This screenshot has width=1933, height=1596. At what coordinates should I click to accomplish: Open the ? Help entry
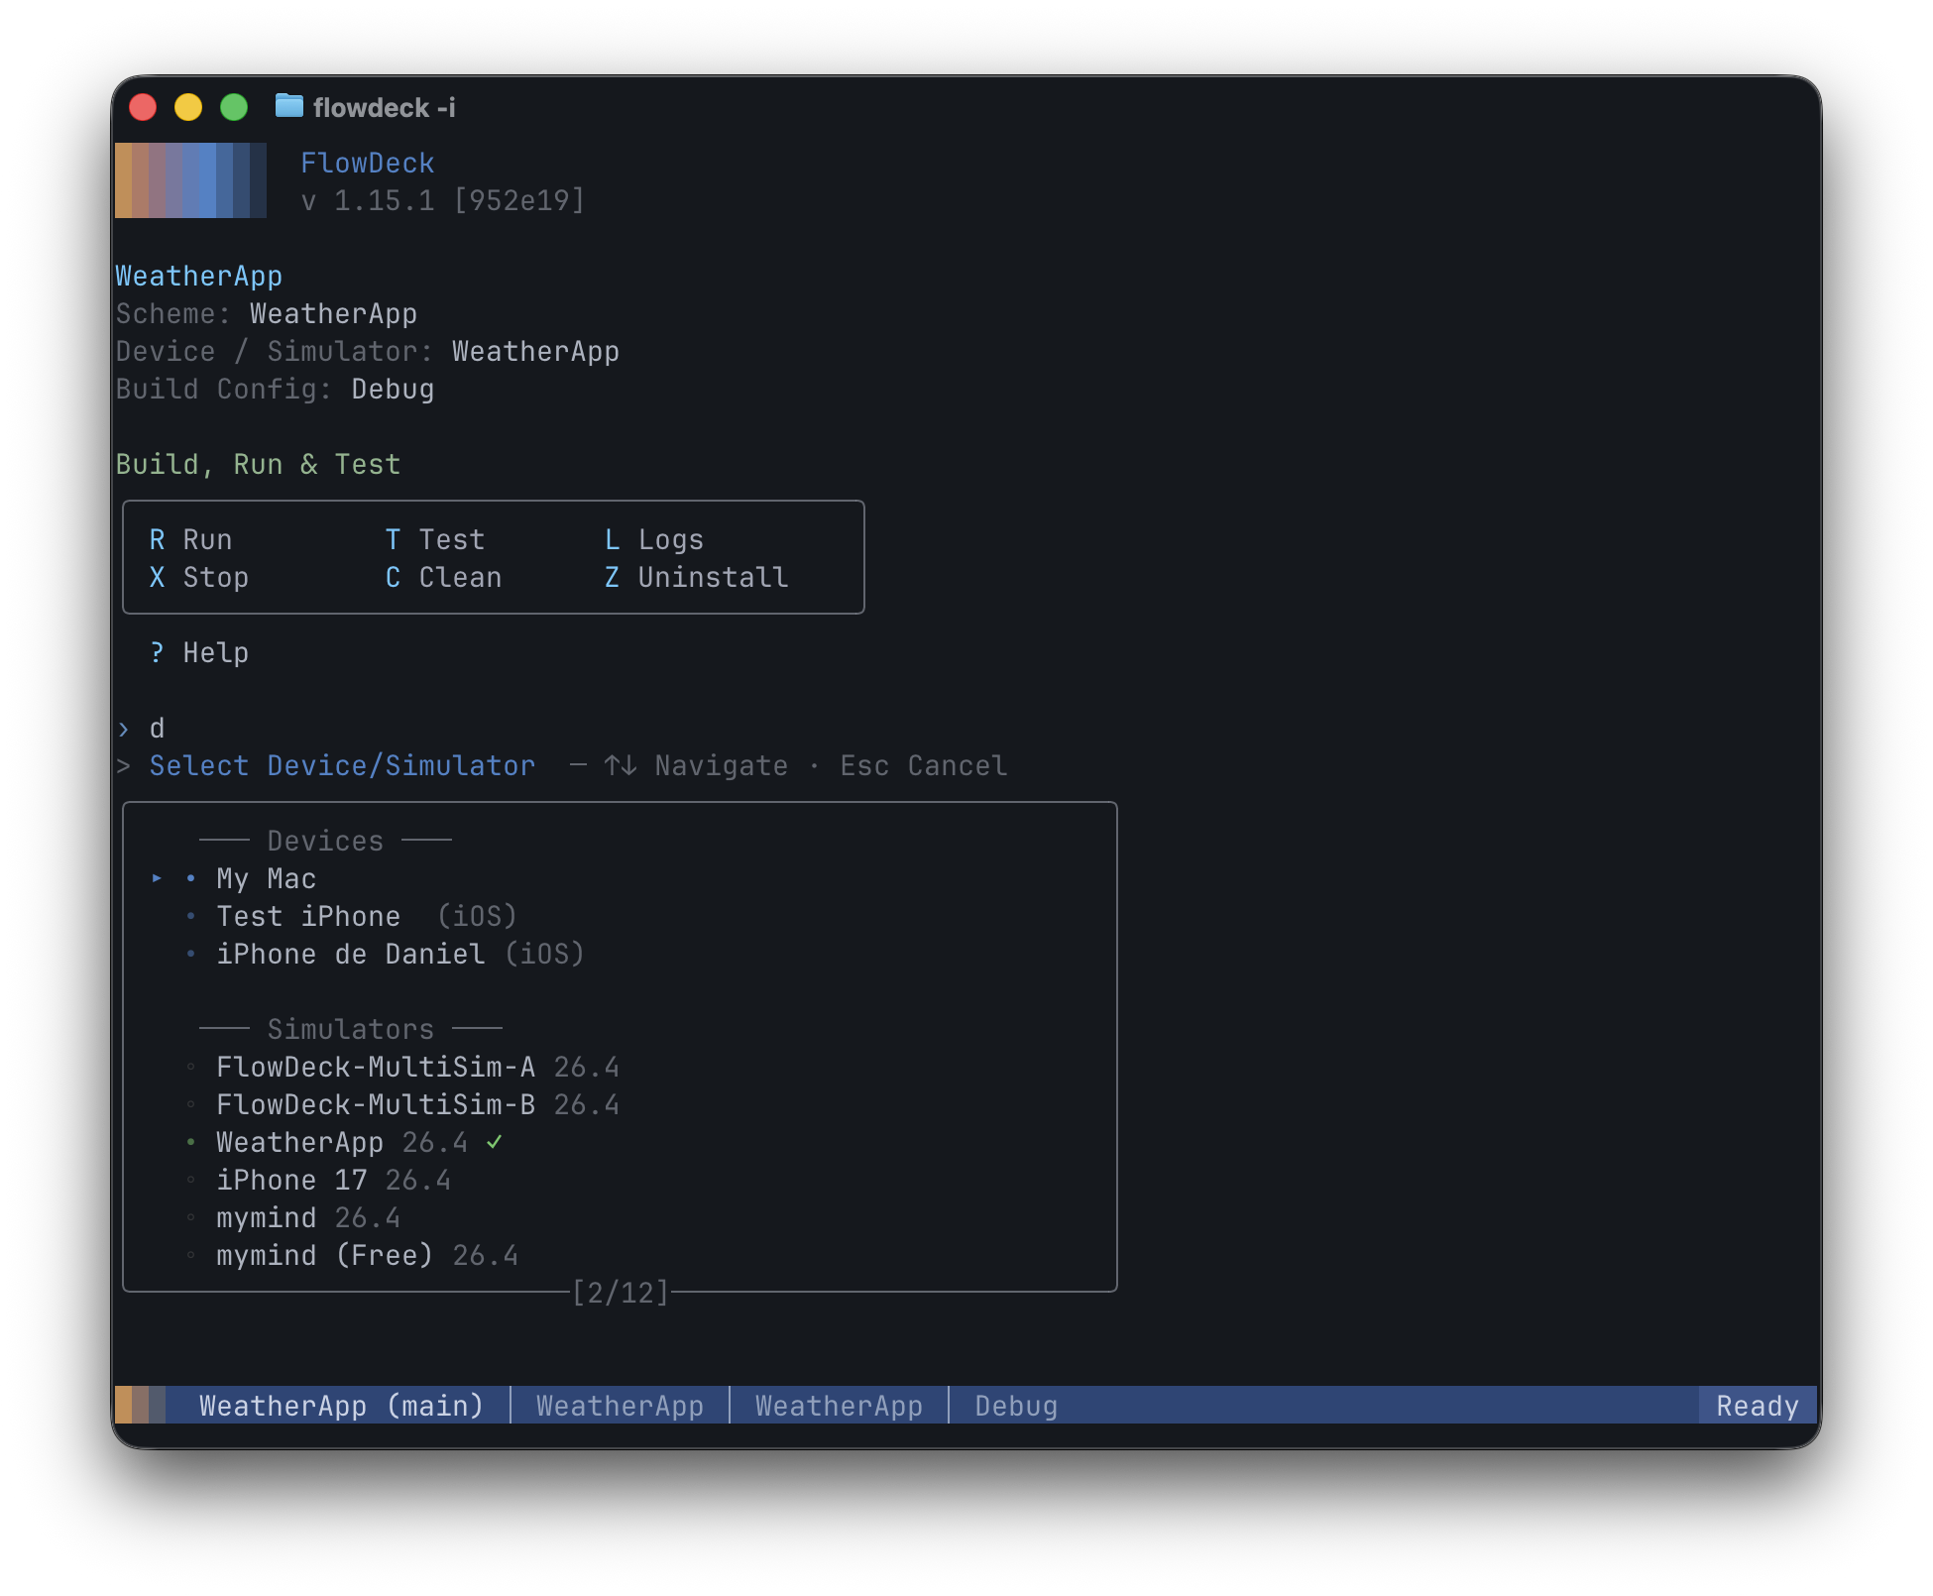pos(198,652)
